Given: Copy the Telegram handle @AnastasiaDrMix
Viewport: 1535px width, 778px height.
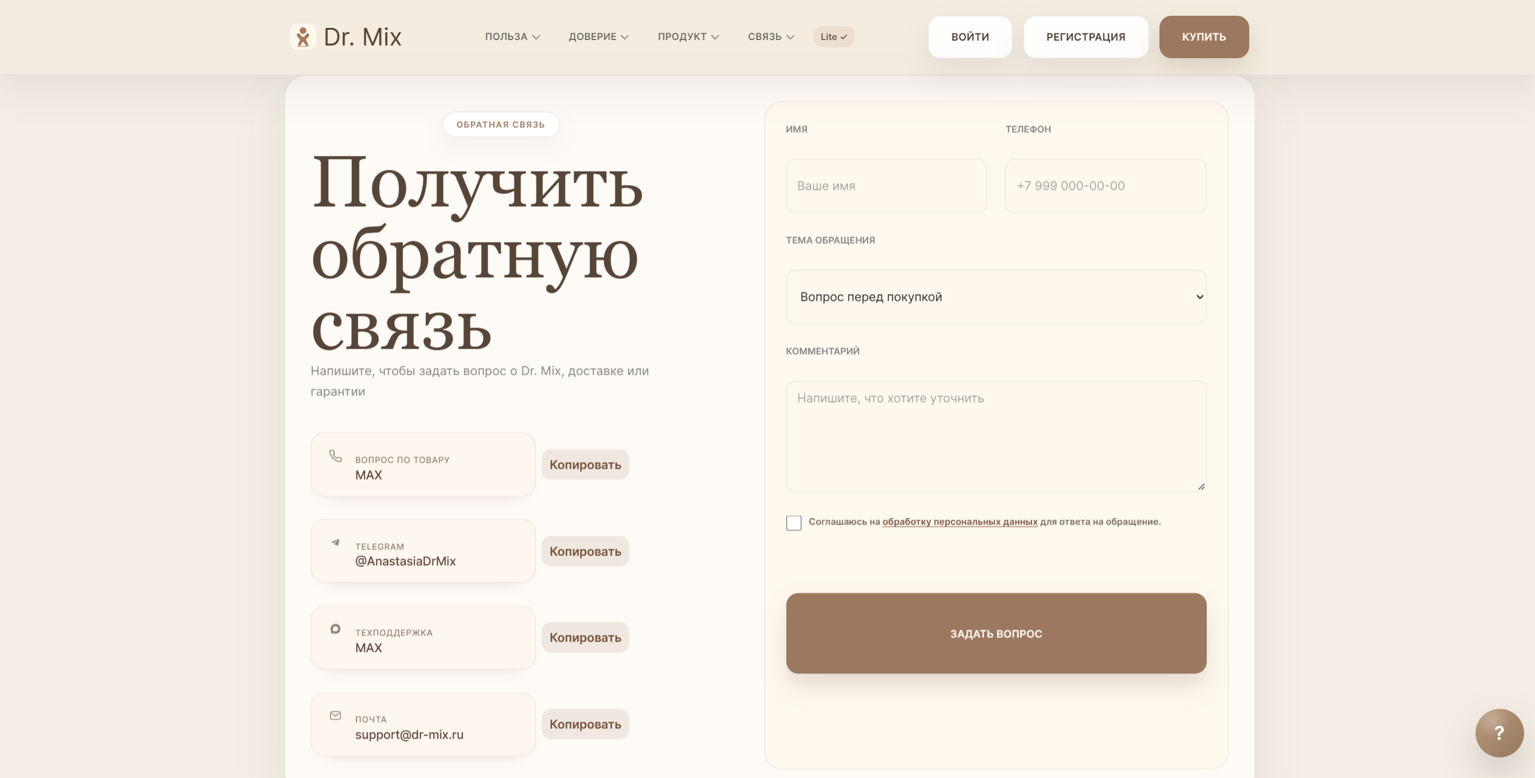Looking at the screenshot, I should [x=585, y=551].
